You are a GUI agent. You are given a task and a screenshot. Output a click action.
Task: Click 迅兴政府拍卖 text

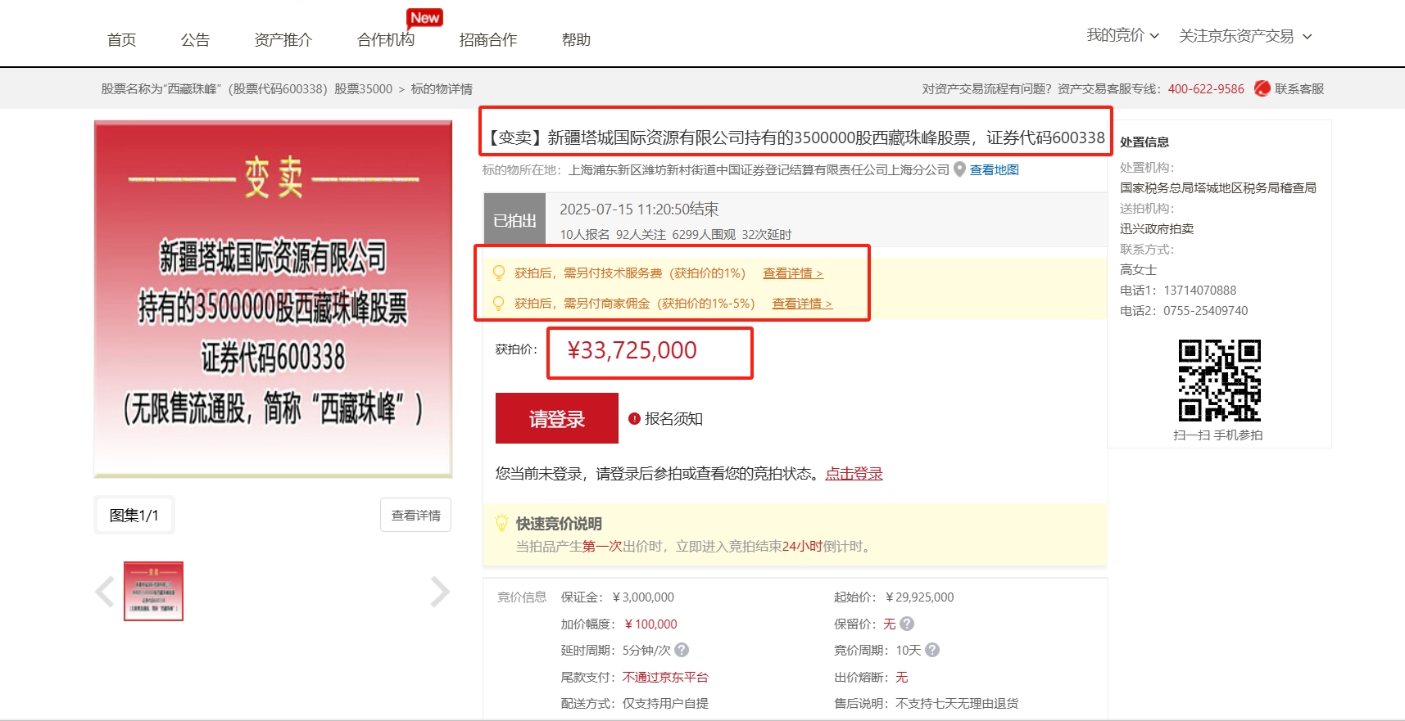[x=1157, y=228]
